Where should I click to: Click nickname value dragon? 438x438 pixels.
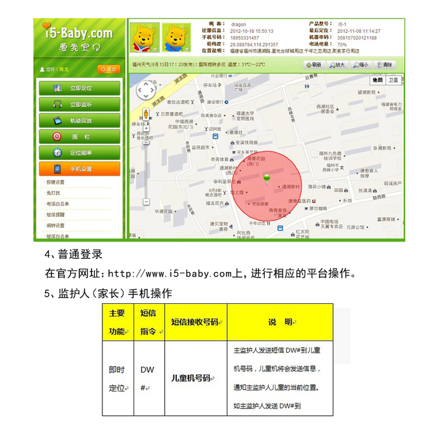click(x=238, y=24)
